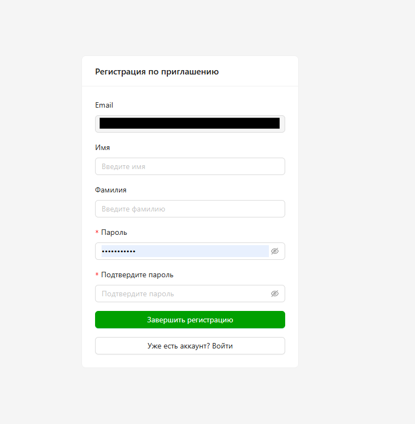Focus the Введите имя input field
This screenshot has width=415, height=424.
190,166
